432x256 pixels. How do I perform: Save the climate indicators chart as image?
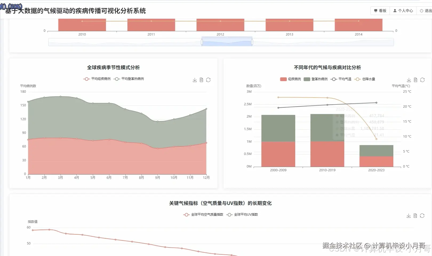point(409,216)
